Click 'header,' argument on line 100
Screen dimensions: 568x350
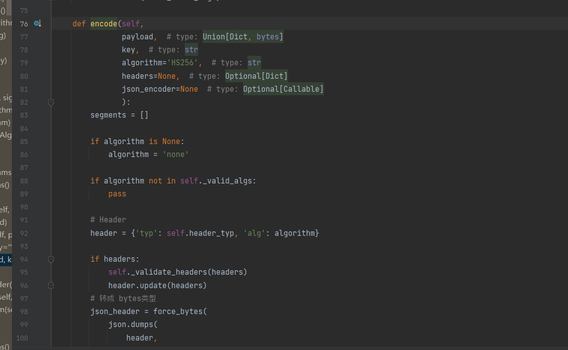(142, 338)
